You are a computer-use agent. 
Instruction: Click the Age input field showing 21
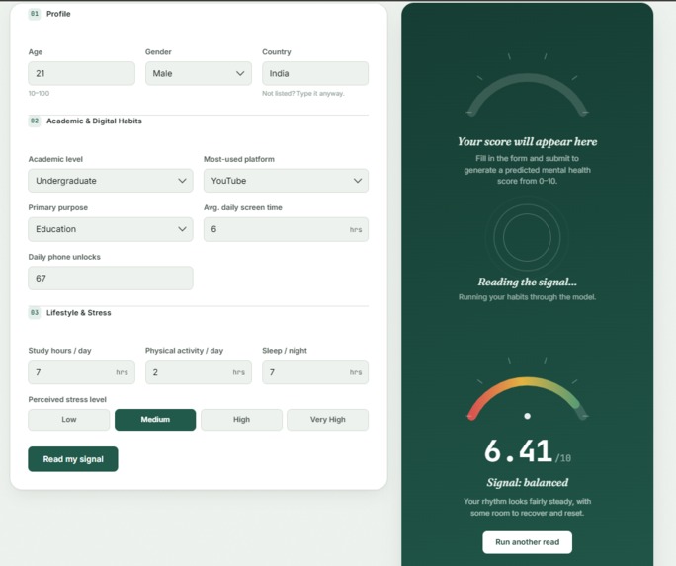81,73
